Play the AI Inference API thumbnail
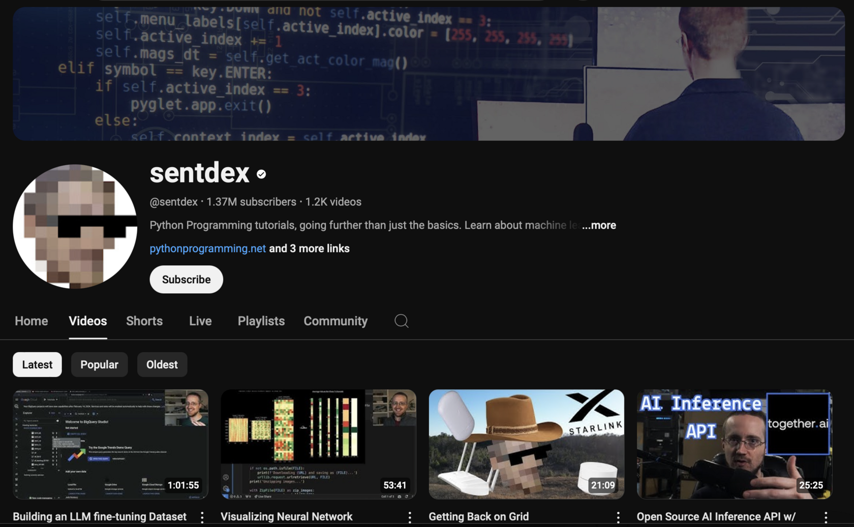Image resolution: width=854 pixels, height=527 pixels. pos(734,444)
